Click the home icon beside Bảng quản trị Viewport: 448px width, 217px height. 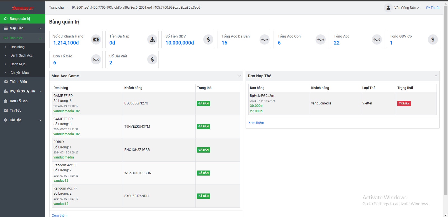[6, 19]
